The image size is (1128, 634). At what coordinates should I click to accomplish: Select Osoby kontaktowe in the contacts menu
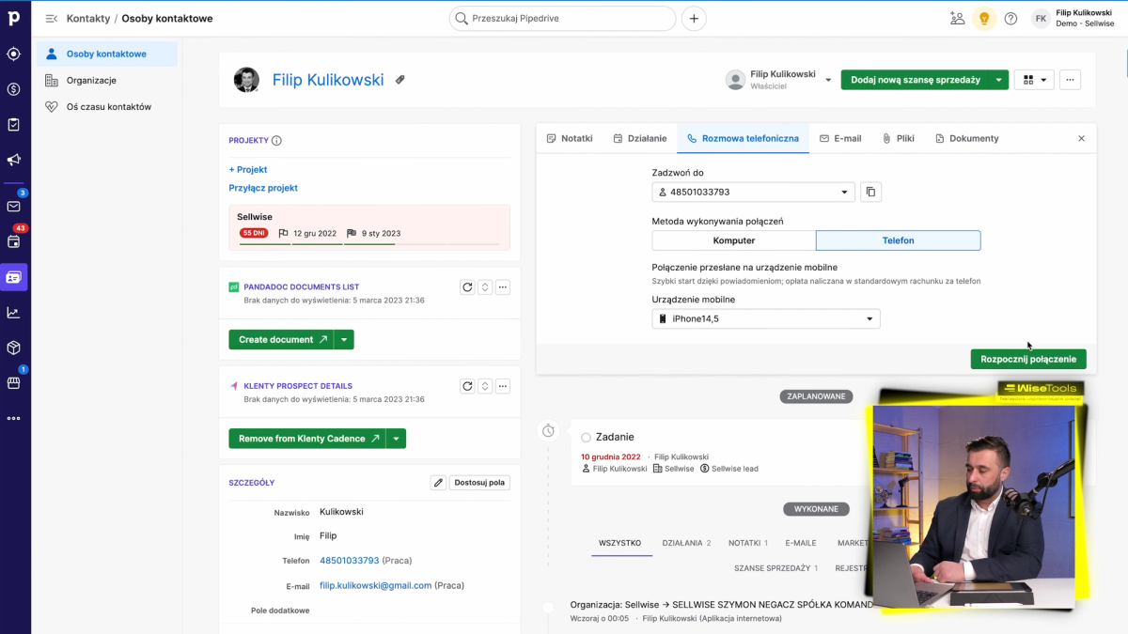[x=106, y=54]
